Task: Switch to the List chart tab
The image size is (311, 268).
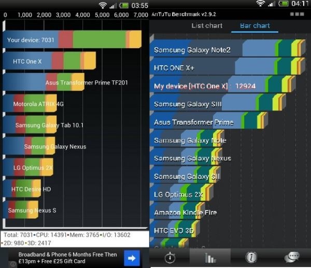Action: (207, 25)
